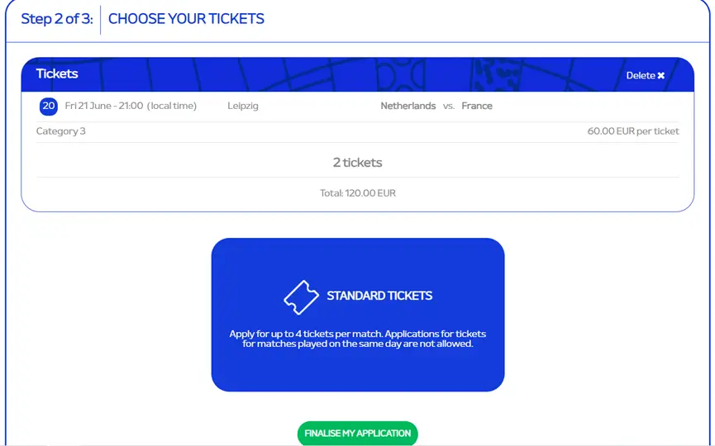Screen dimensions: 715x446
Task: Select the Tickets header title
Action: tap(57, 74)
